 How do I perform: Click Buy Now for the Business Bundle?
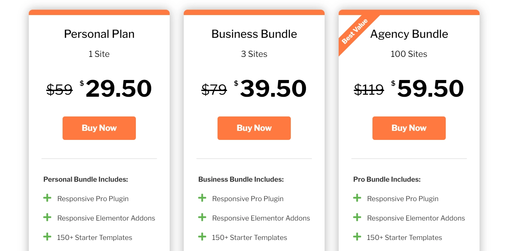click(x=254, y=128)
